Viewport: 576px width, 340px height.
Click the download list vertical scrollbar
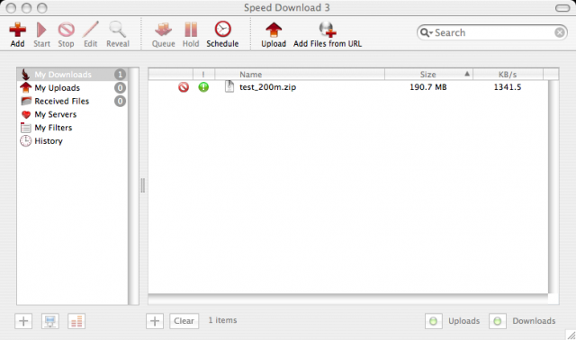click(553, 187)
